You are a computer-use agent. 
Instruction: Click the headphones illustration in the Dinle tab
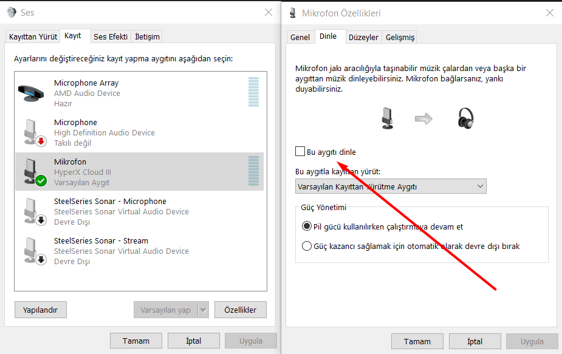pos(465,118)
